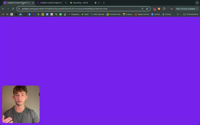Select the first LinkedIn Content Engine tab
200x125 pixels.
[18, 3]
